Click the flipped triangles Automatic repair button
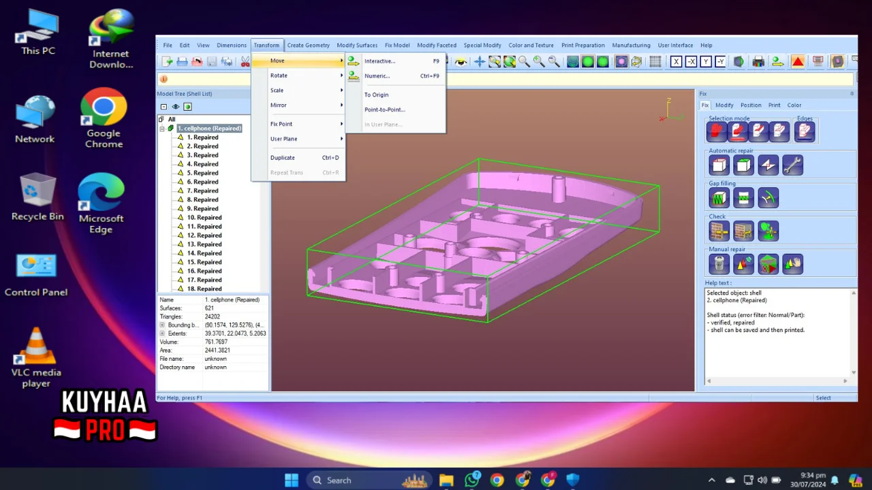The width and height of the screenshot is (872, 490). tap(768, 165)
